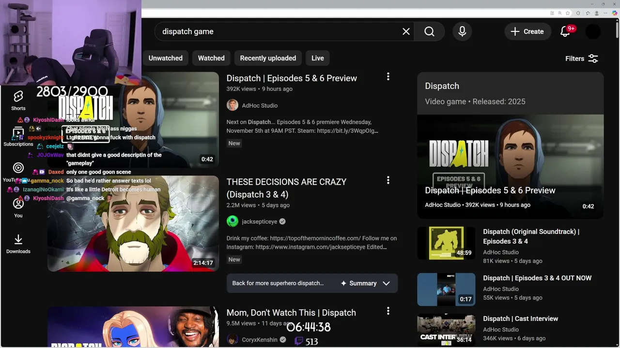Image resolution: width=620 pixels, height=348 pixels.
Task: Open the notifications bell
Action: (565, 31)
